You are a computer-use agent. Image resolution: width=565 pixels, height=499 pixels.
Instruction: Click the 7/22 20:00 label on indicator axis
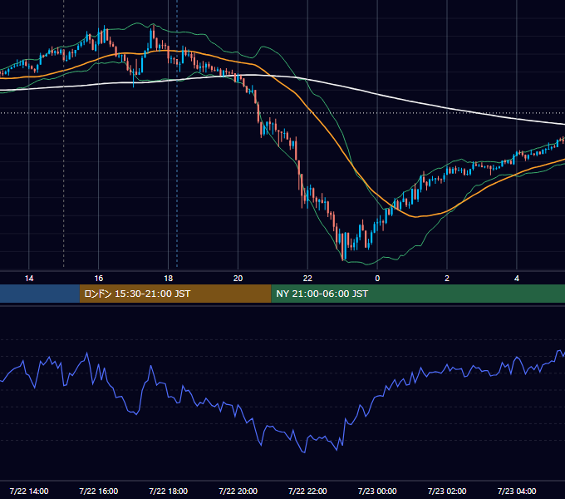coord(238,491)
